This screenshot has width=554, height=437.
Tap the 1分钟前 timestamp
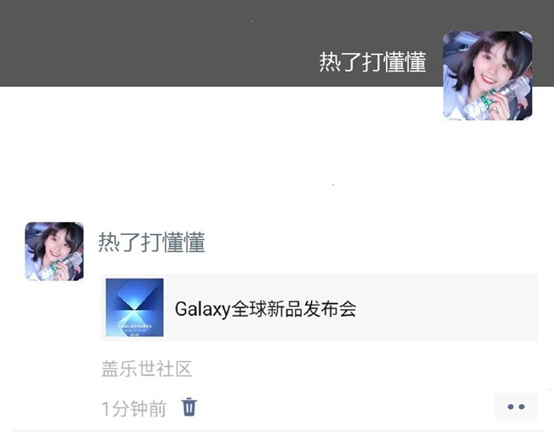134,409
